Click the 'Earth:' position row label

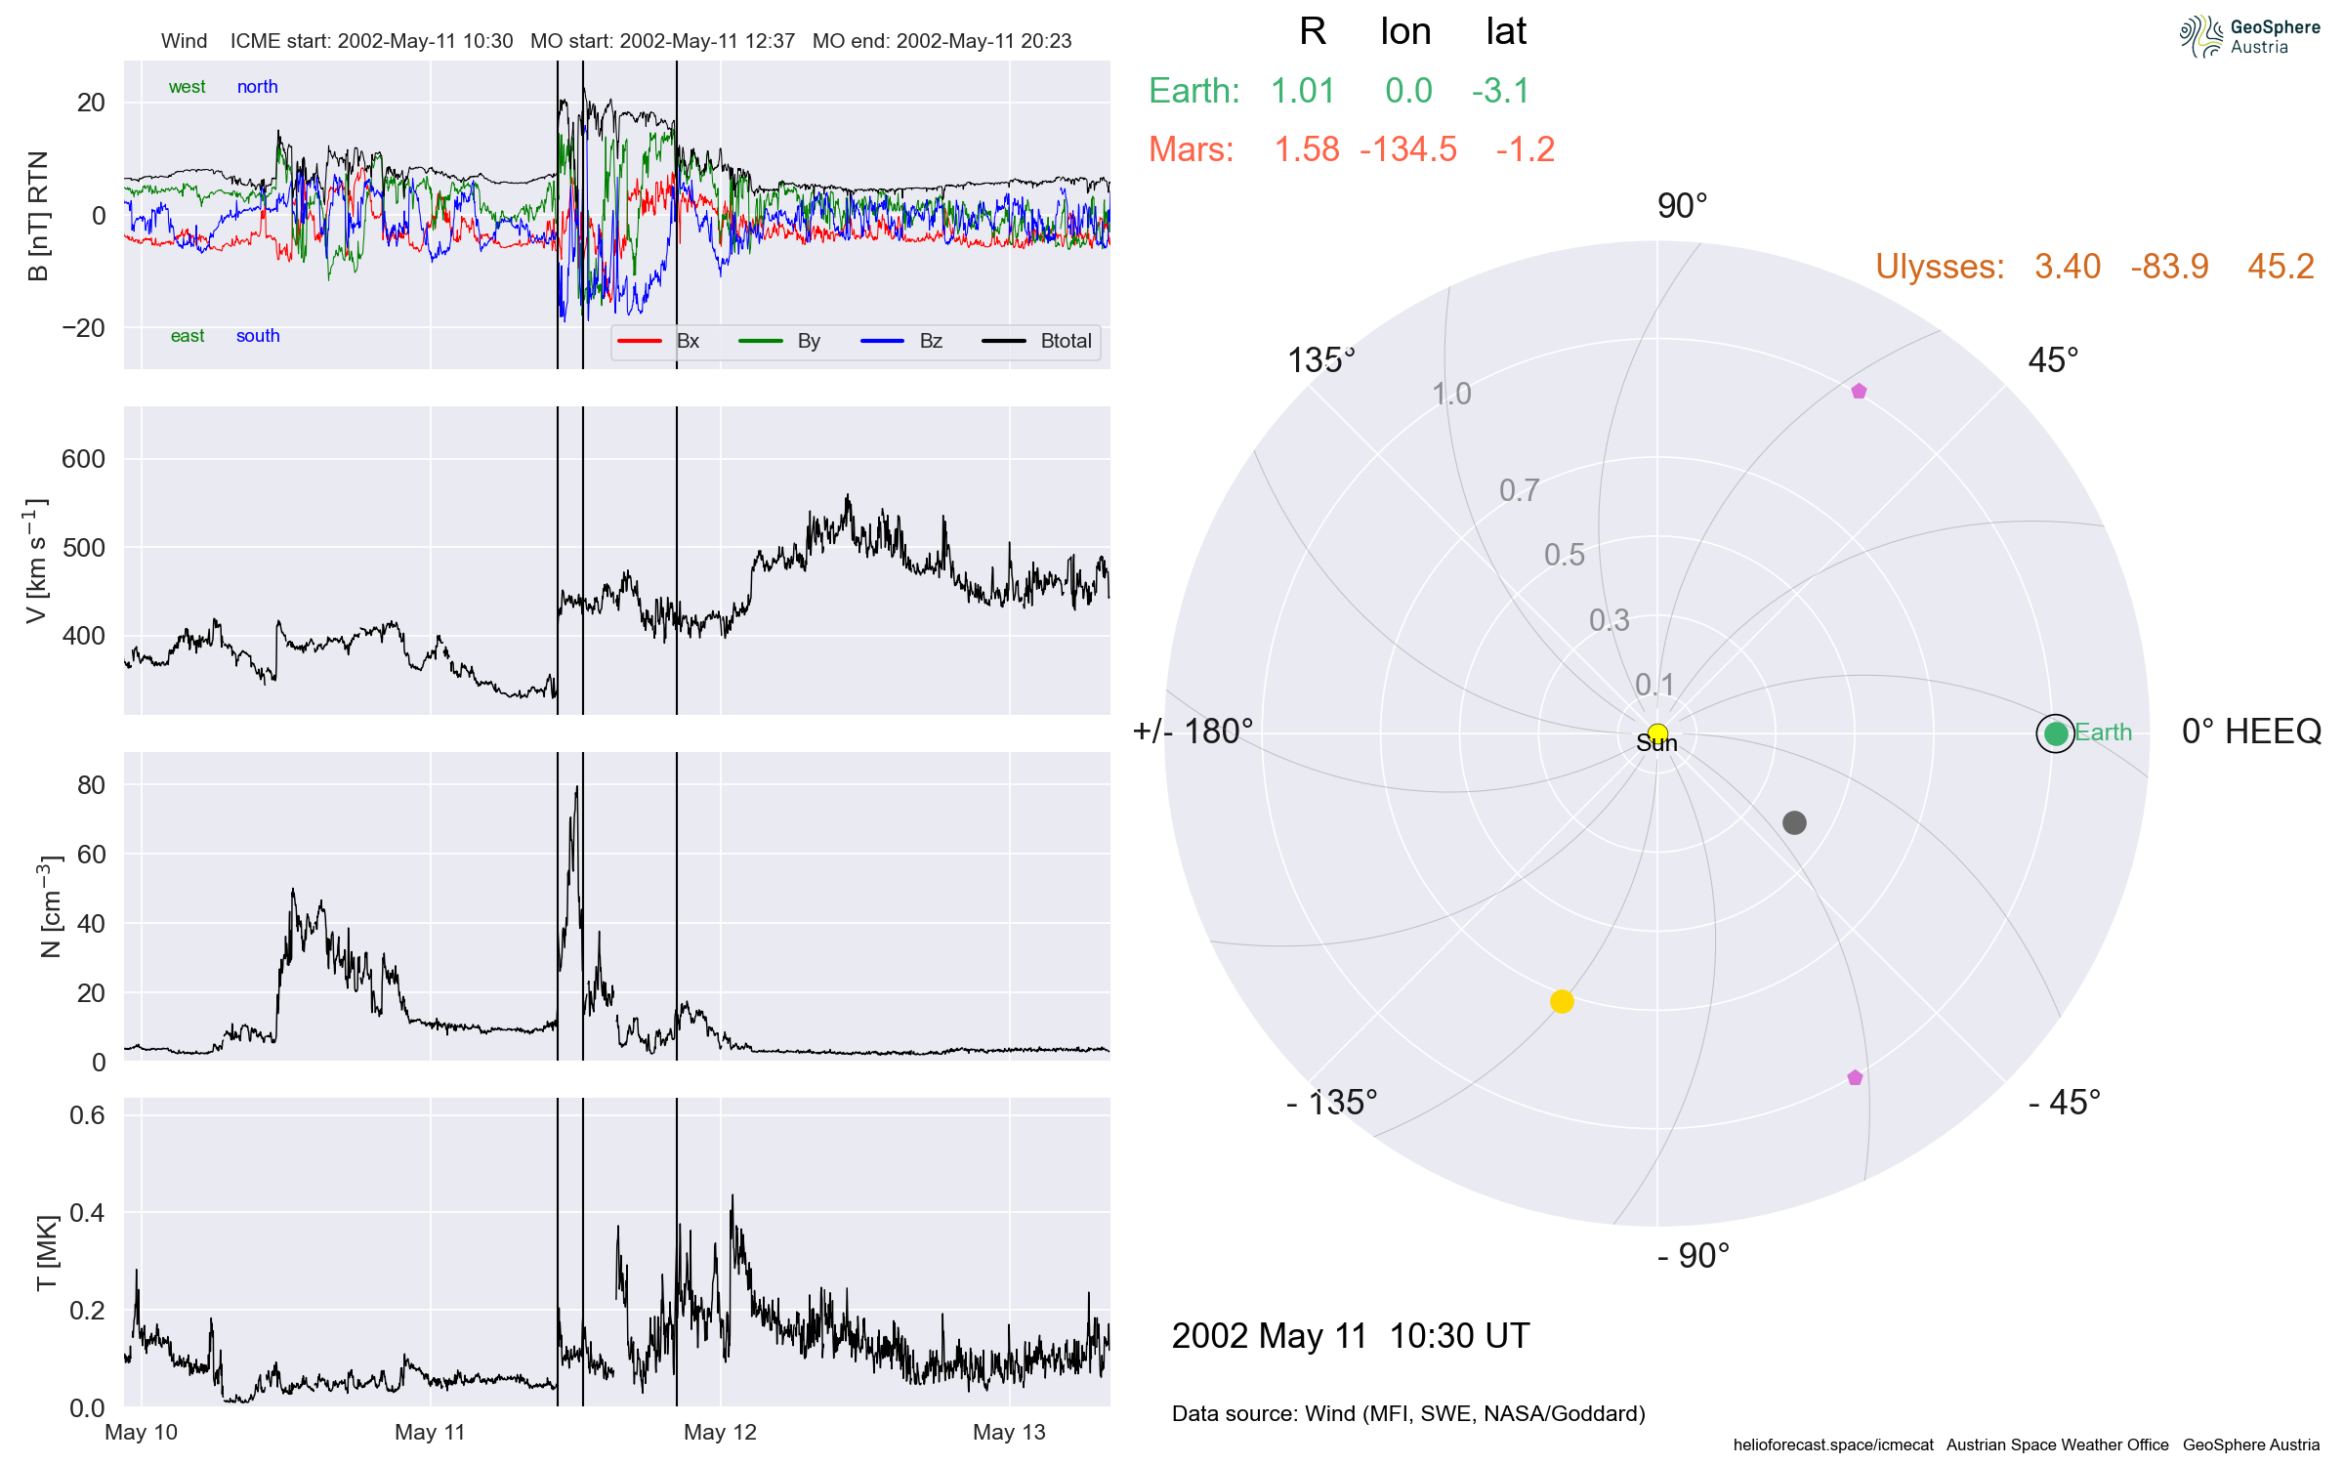[1194, 91]
